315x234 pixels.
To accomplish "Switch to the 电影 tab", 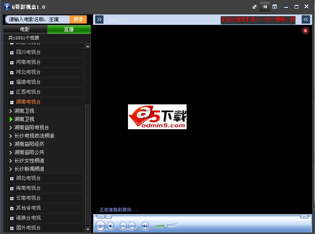I will (x=25, y=29).
